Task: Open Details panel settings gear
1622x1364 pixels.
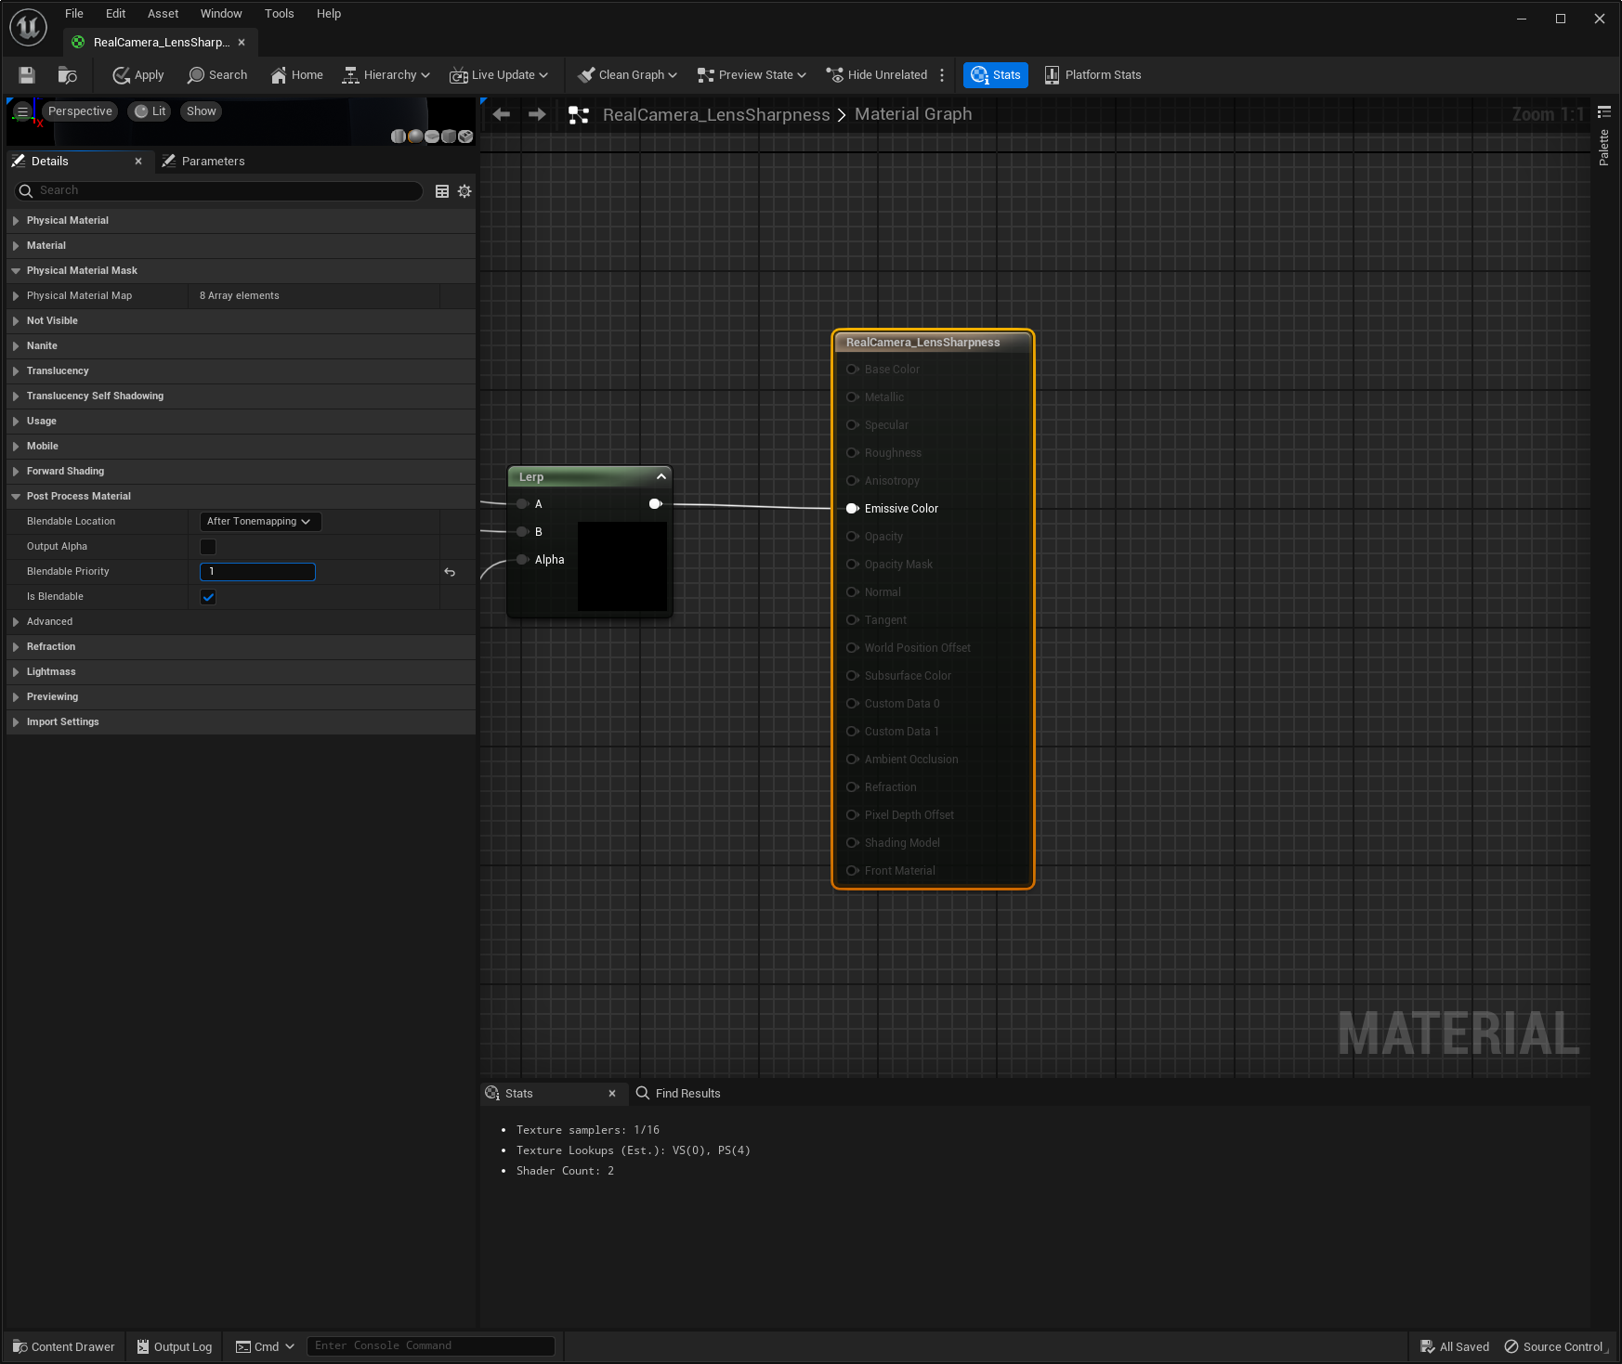Action: [464, 191]
